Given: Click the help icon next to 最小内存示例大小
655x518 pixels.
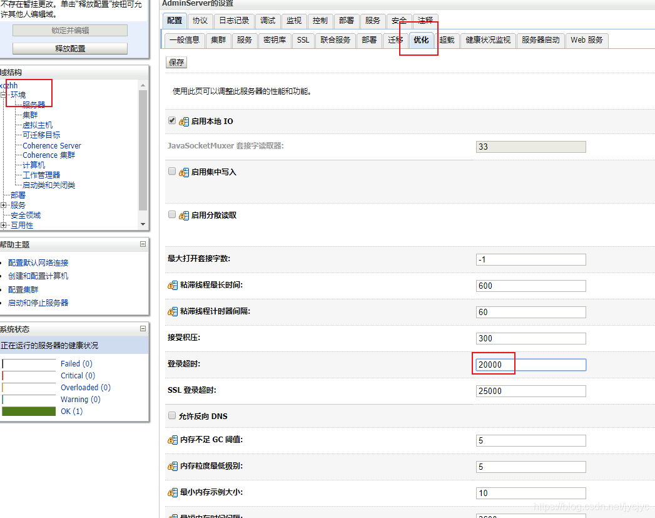Looking at the screenshot, I should (x=173, y=492).
